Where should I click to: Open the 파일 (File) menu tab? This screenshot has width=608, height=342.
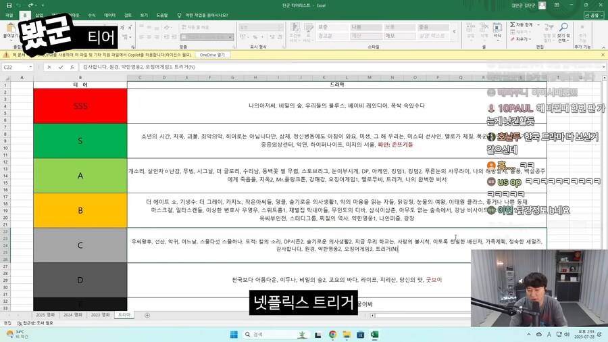tap(9, 15)
